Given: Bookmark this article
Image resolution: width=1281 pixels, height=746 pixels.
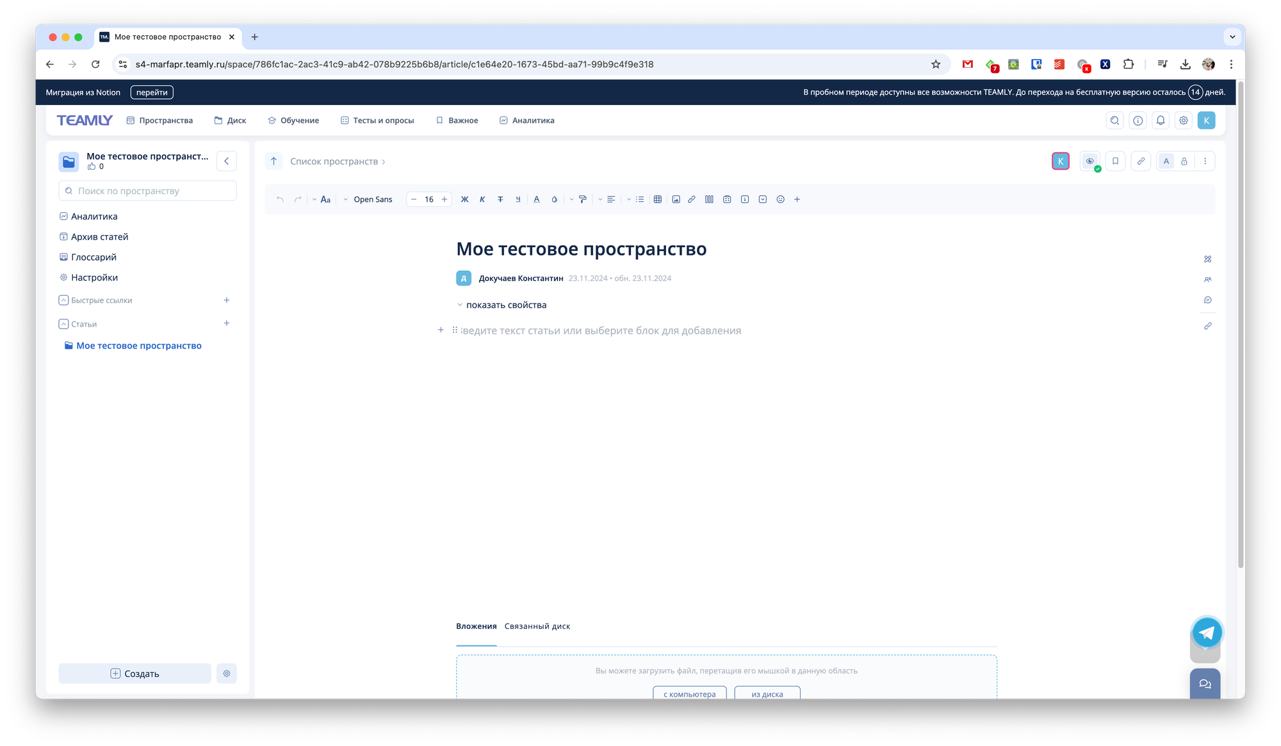Looking at the screenshot, I should [1115, 161].
